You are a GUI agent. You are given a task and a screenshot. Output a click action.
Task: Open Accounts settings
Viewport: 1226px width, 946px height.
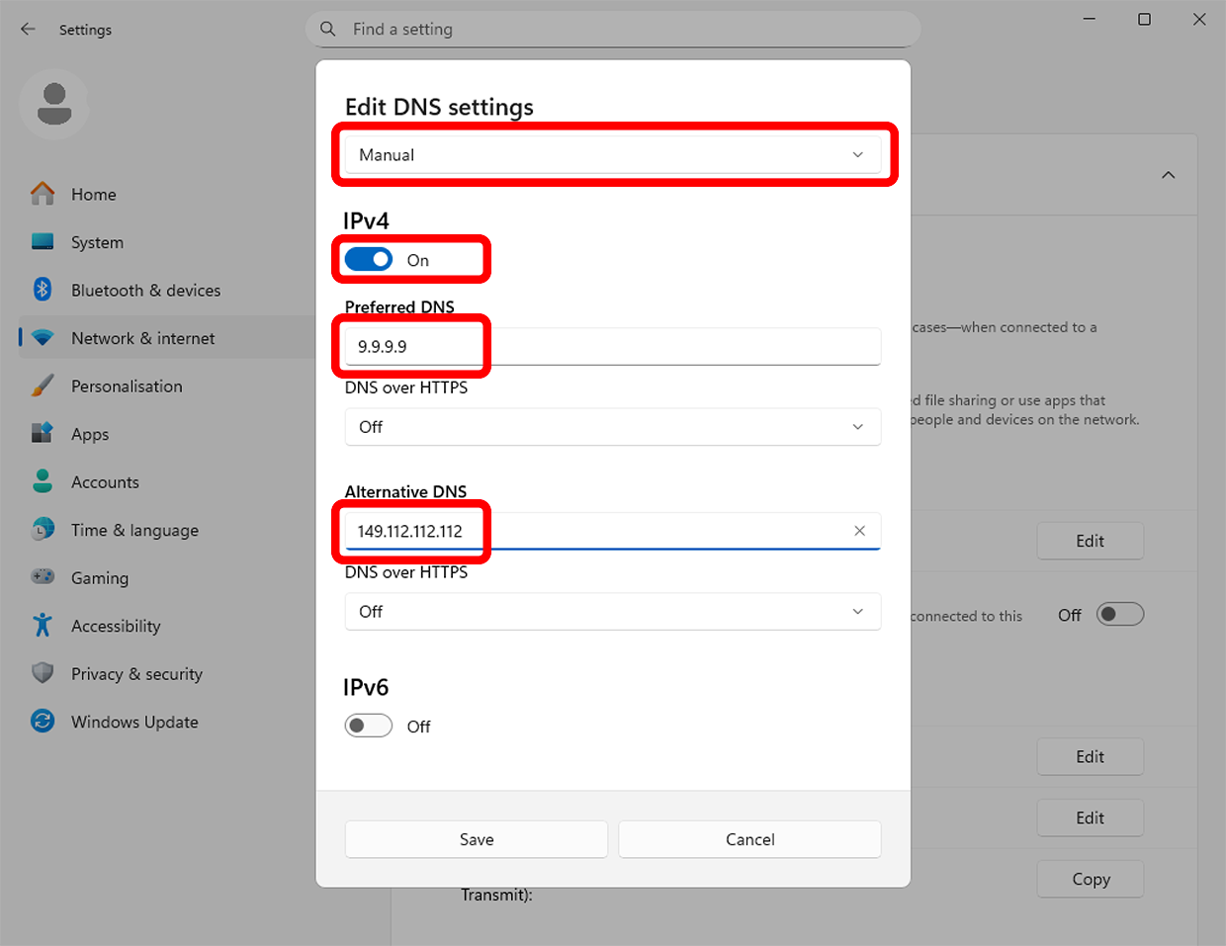coord(104,481)
